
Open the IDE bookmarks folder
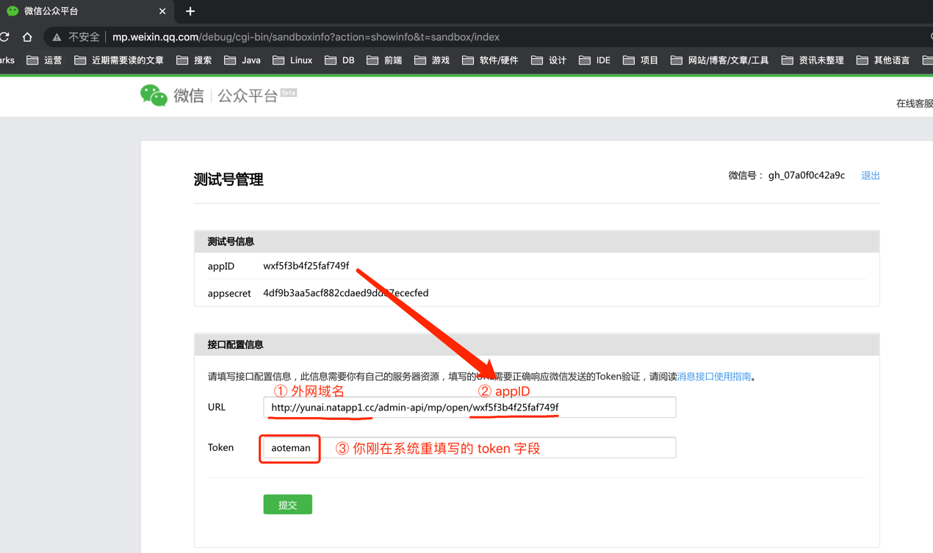(594, 60)
